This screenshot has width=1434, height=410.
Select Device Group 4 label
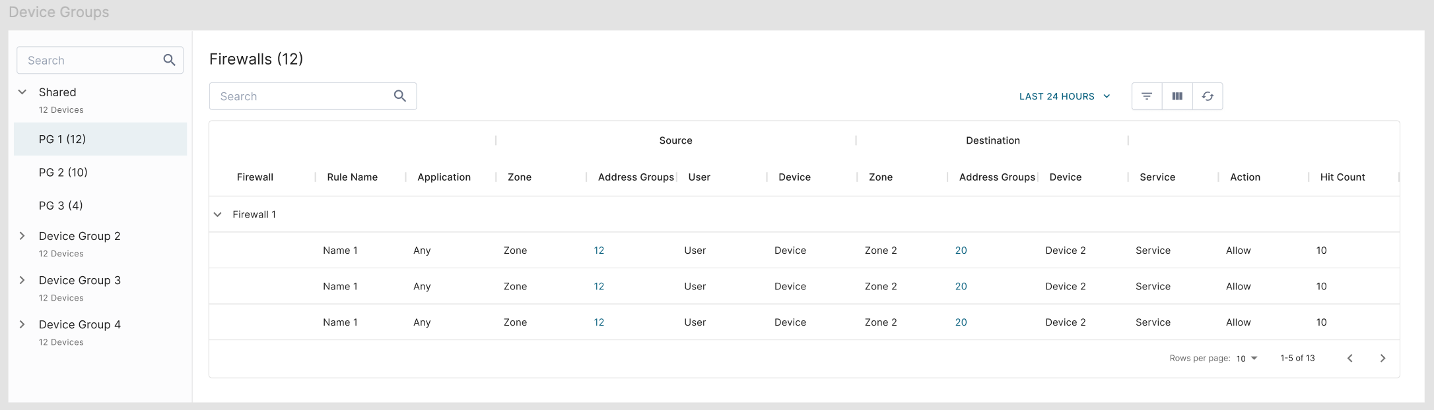[x=80, y=324]
